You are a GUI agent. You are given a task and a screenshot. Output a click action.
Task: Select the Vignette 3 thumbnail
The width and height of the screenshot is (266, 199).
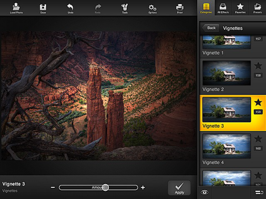coord(226,109)
